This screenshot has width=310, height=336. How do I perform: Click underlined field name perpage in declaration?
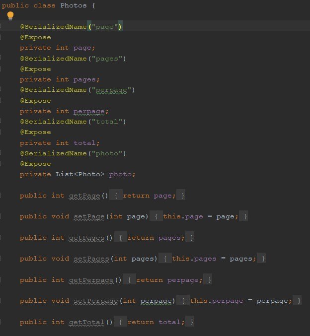coord(89,111)
